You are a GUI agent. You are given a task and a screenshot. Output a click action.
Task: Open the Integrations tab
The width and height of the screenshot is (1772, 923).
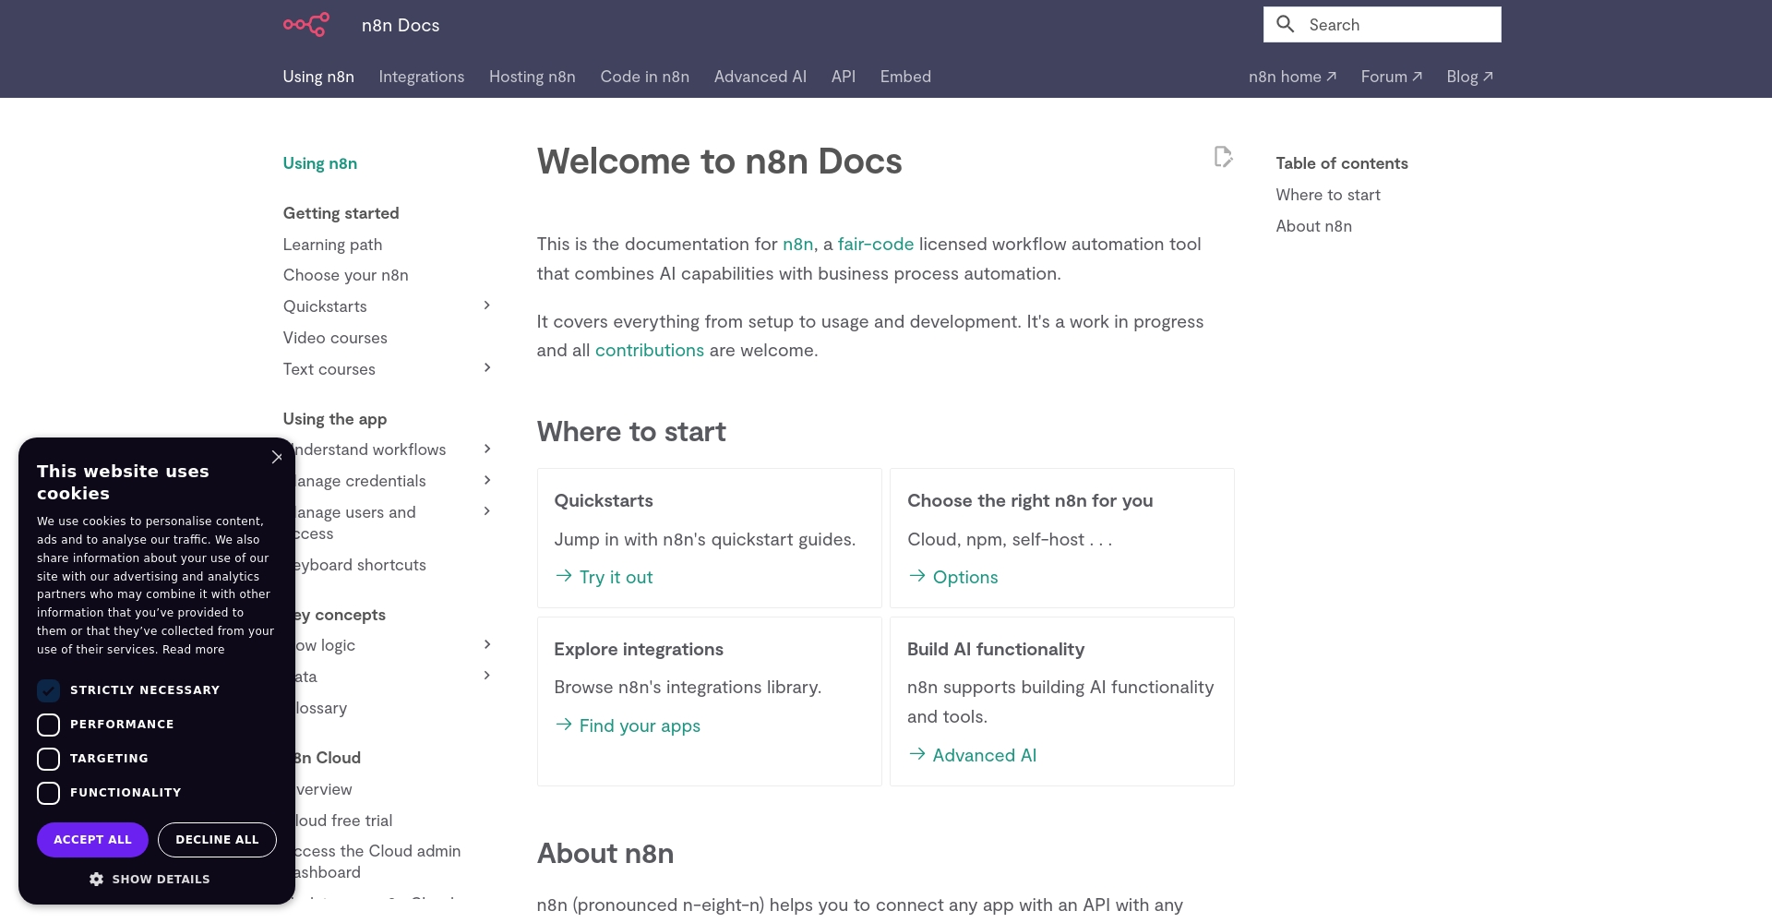point(422,77)
